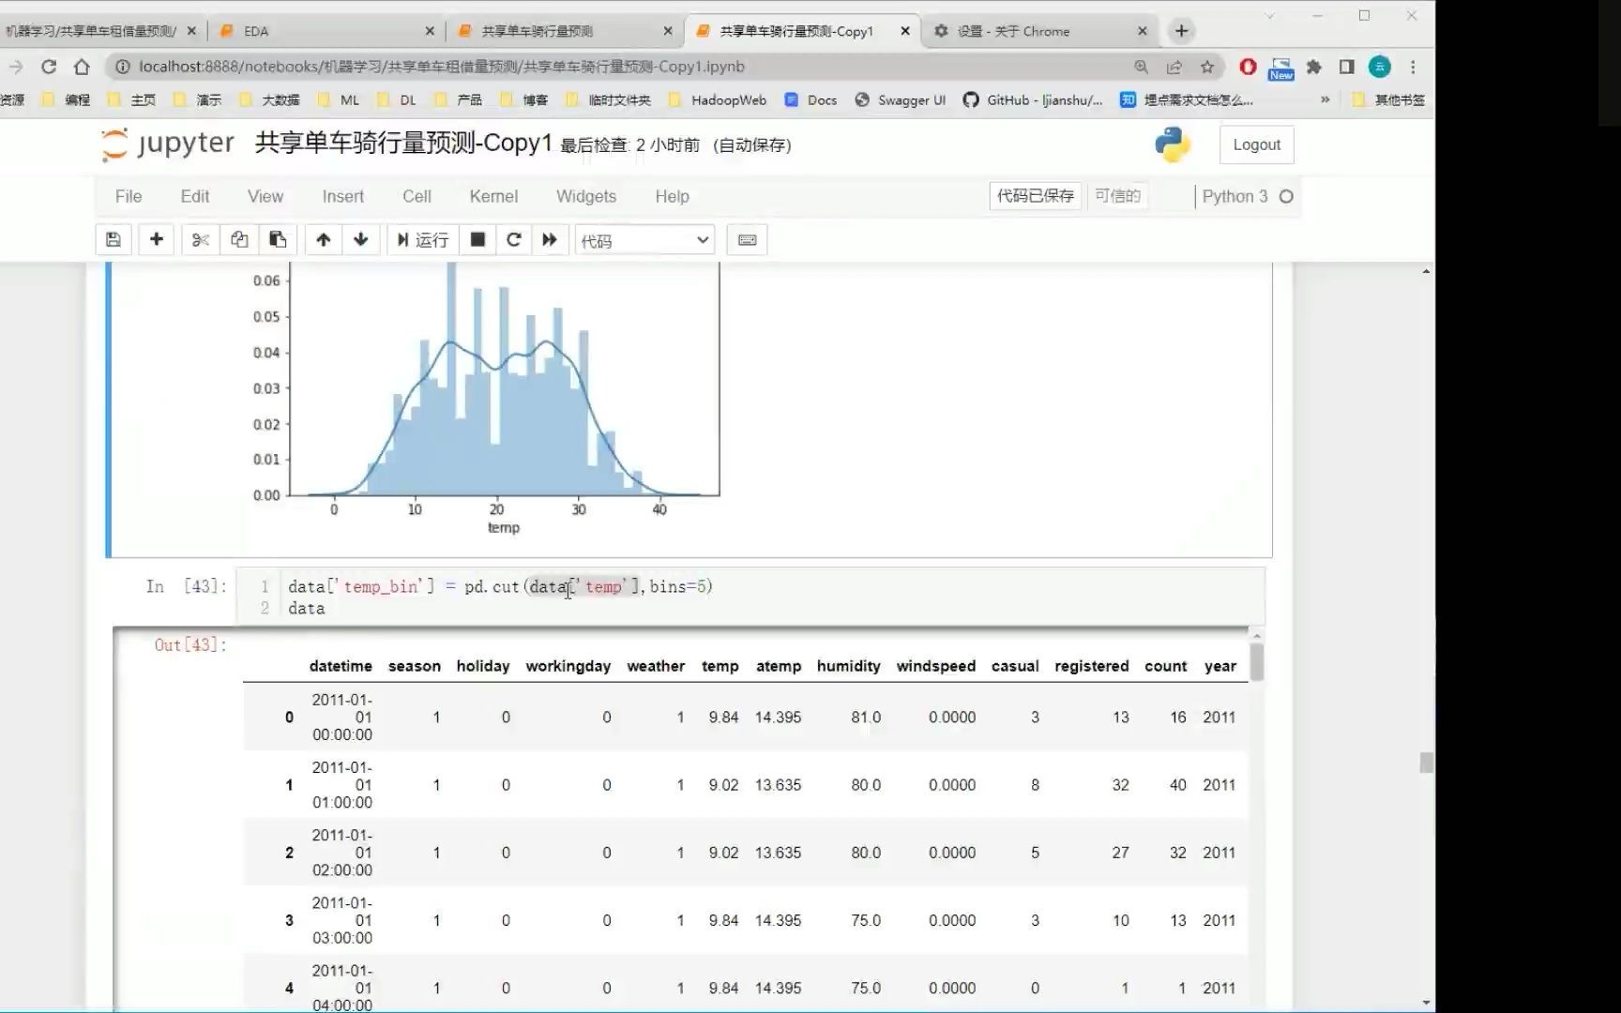
Task: Cut selected cells with the scissors icon
Action: 200,240
